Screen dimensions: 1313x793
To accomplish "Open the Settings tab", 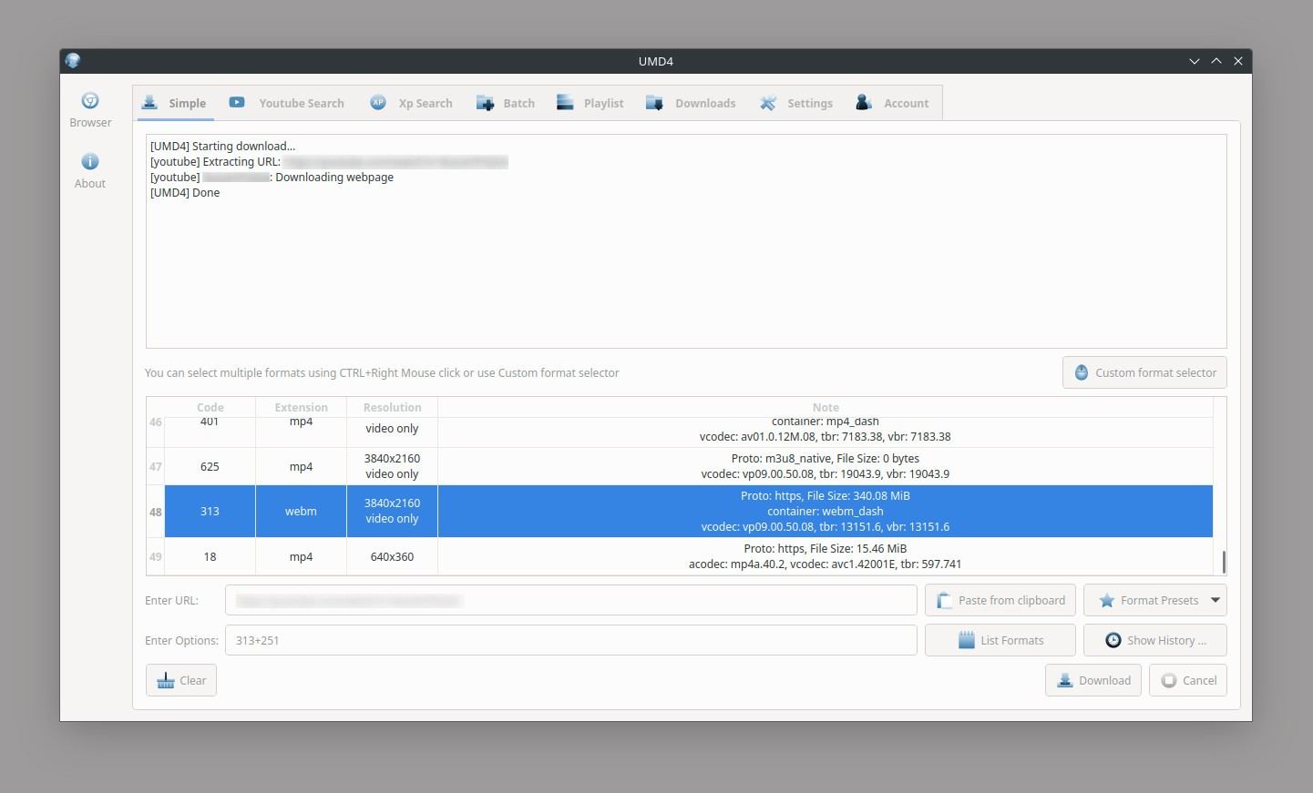I will [x=796, y=103].
